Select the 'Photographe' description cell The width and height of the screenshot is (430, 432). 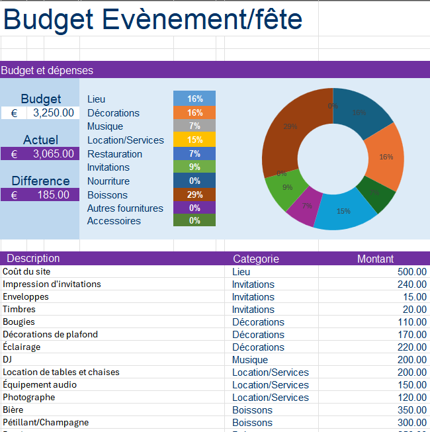[x=112, y=397]
